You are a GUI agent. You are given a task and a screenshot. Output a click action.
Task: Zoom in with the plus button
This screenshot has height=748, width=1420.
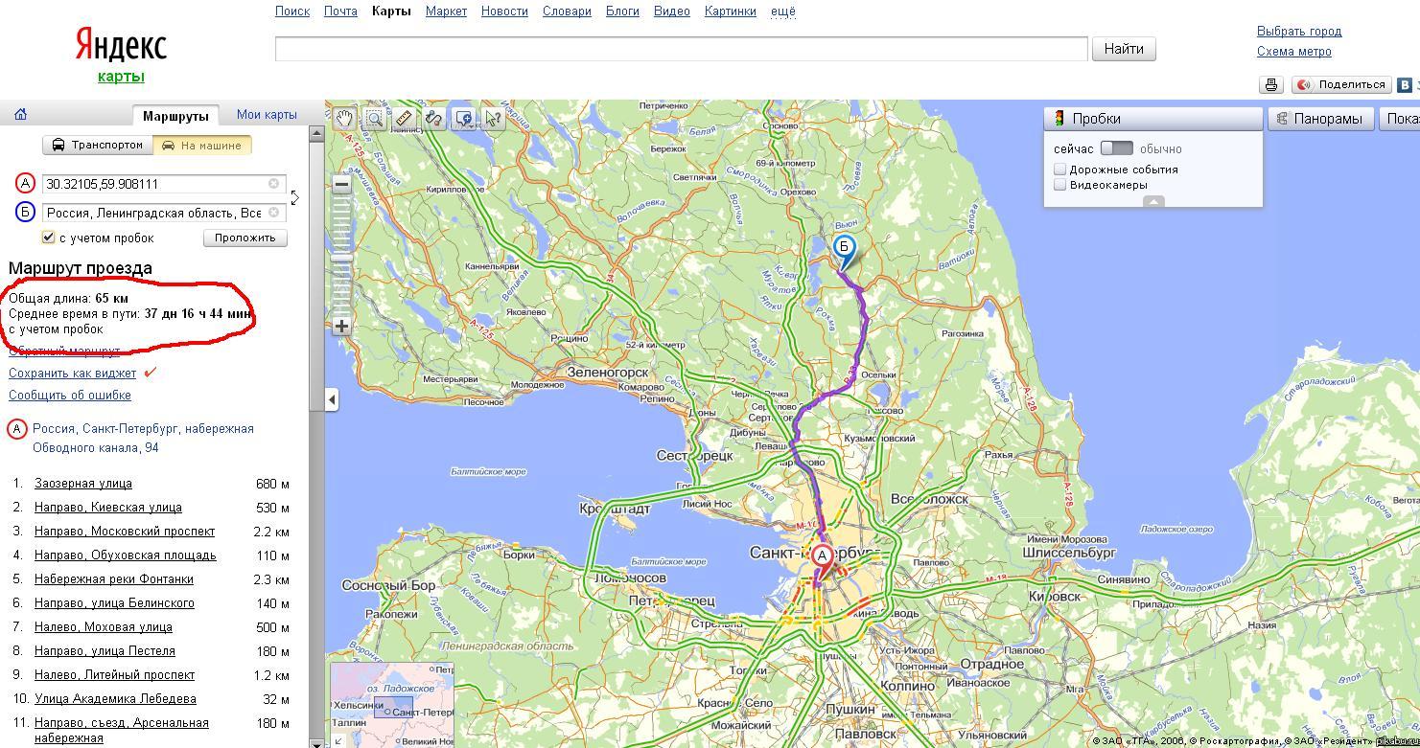(x=341, y=326)
